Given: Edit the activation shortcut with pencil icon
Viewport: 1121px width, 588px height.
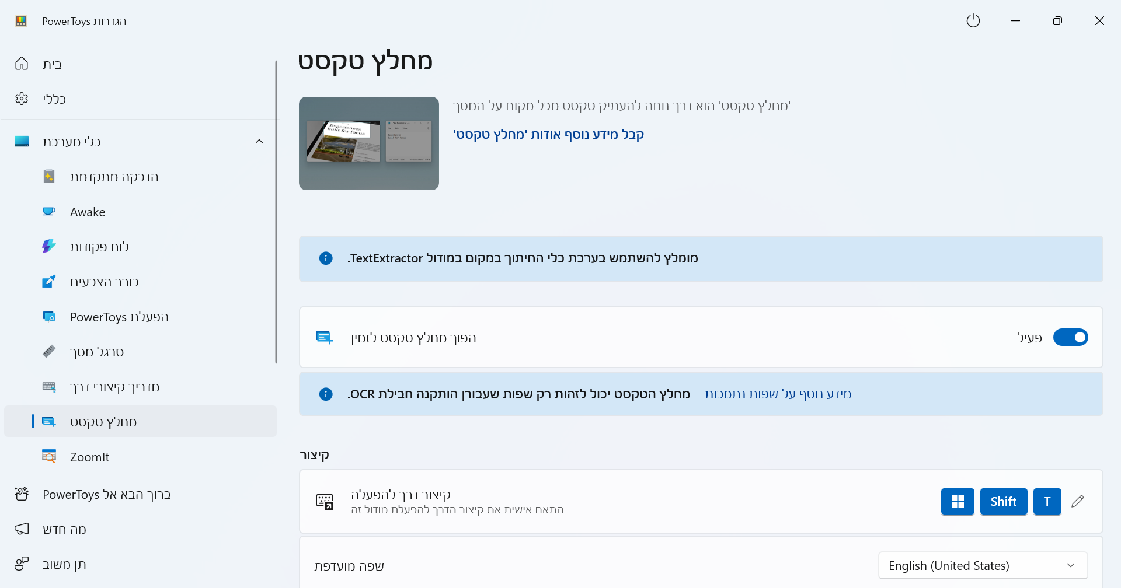Looking at the screenshot, I should click(x=1078, y=501).
